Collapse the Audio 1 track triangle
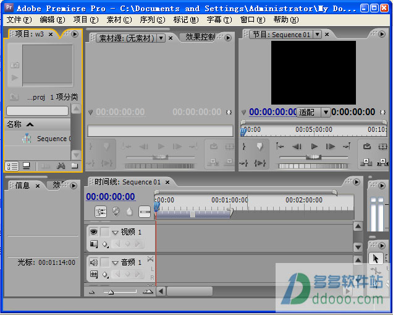 click(x=115, y=263)
